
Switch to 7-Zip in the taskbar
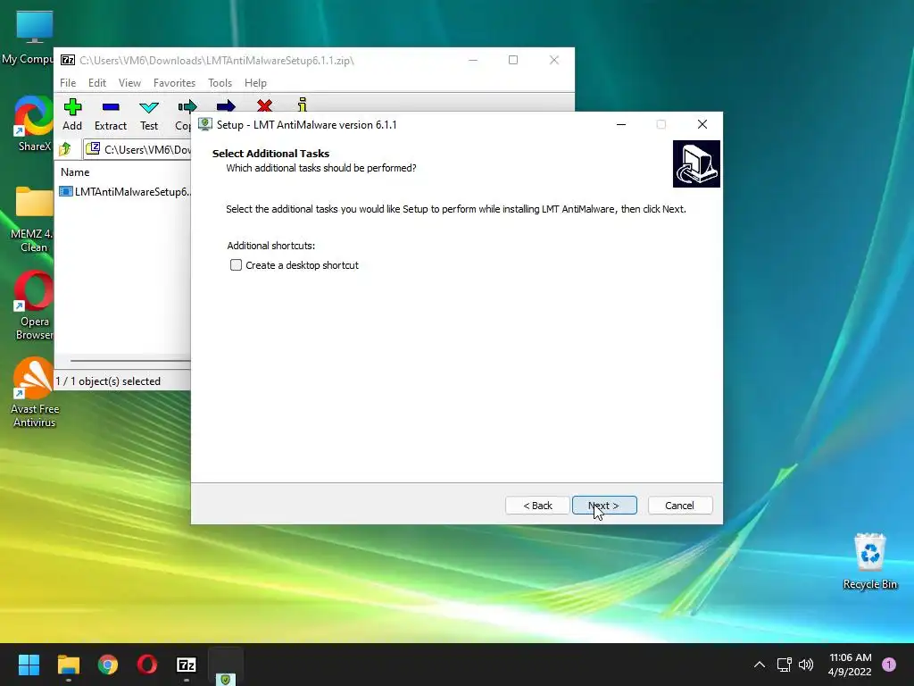tap(187, 665)
